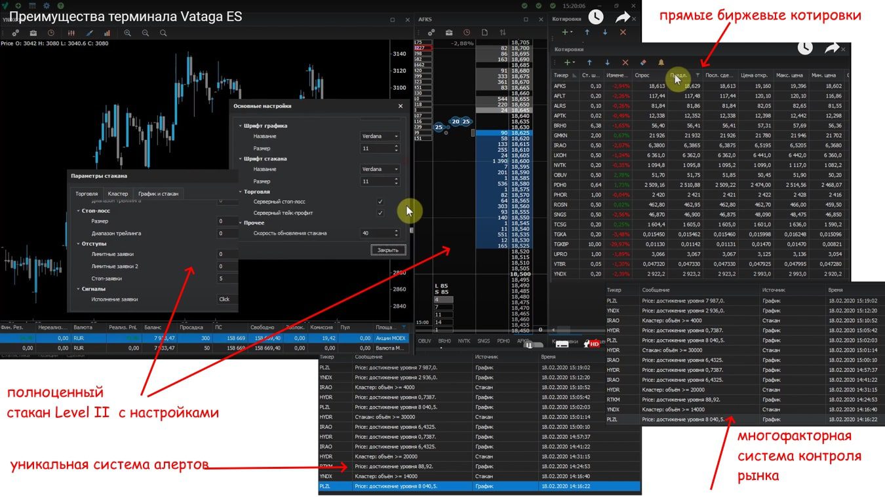Click the plain magnifier reset-zoom icon
The height and width of the screenshot is (497, 885).
click(163, 33)
